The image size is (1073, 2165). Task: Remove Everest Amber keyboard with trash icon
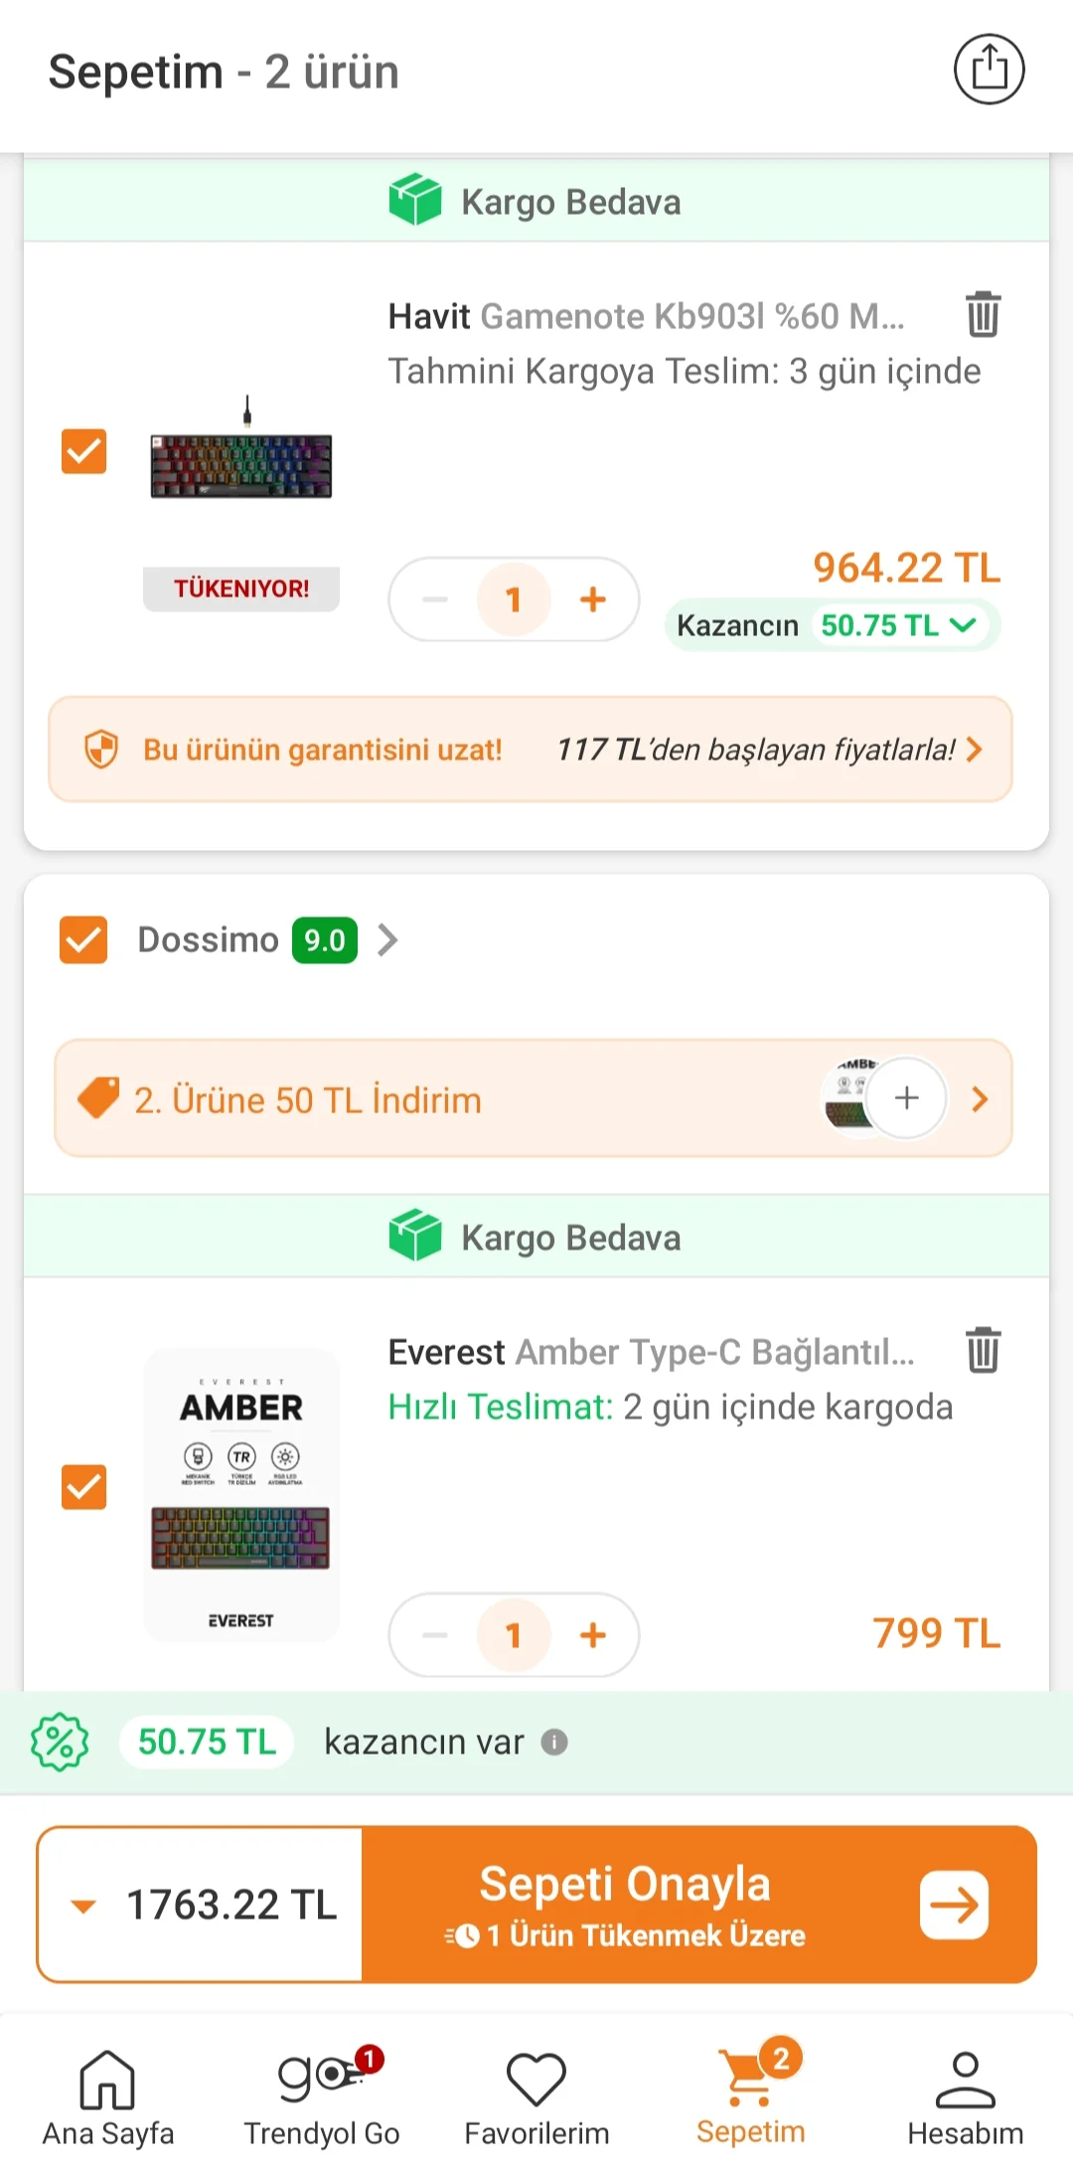pyautogui.click(x=983, y=1350)
